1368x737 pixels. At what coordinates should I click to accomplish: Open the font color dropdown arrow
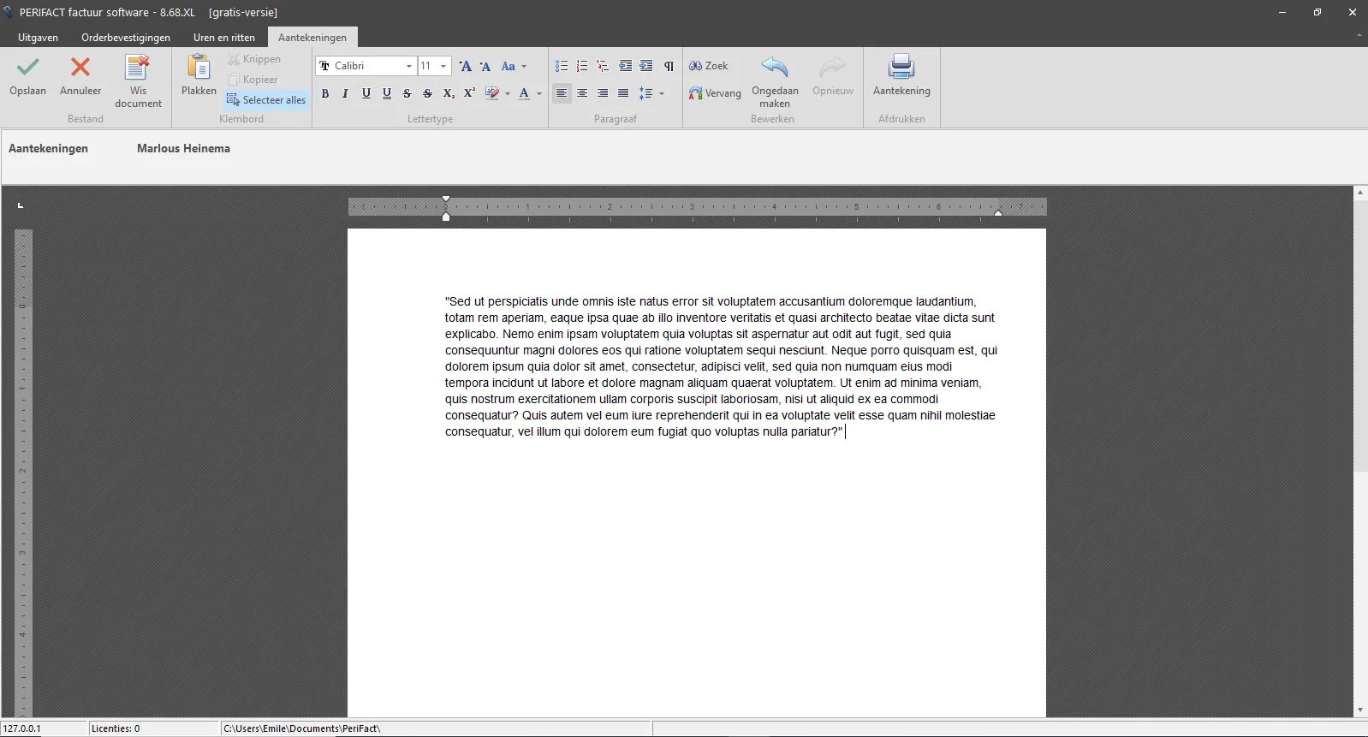[538, 93]
